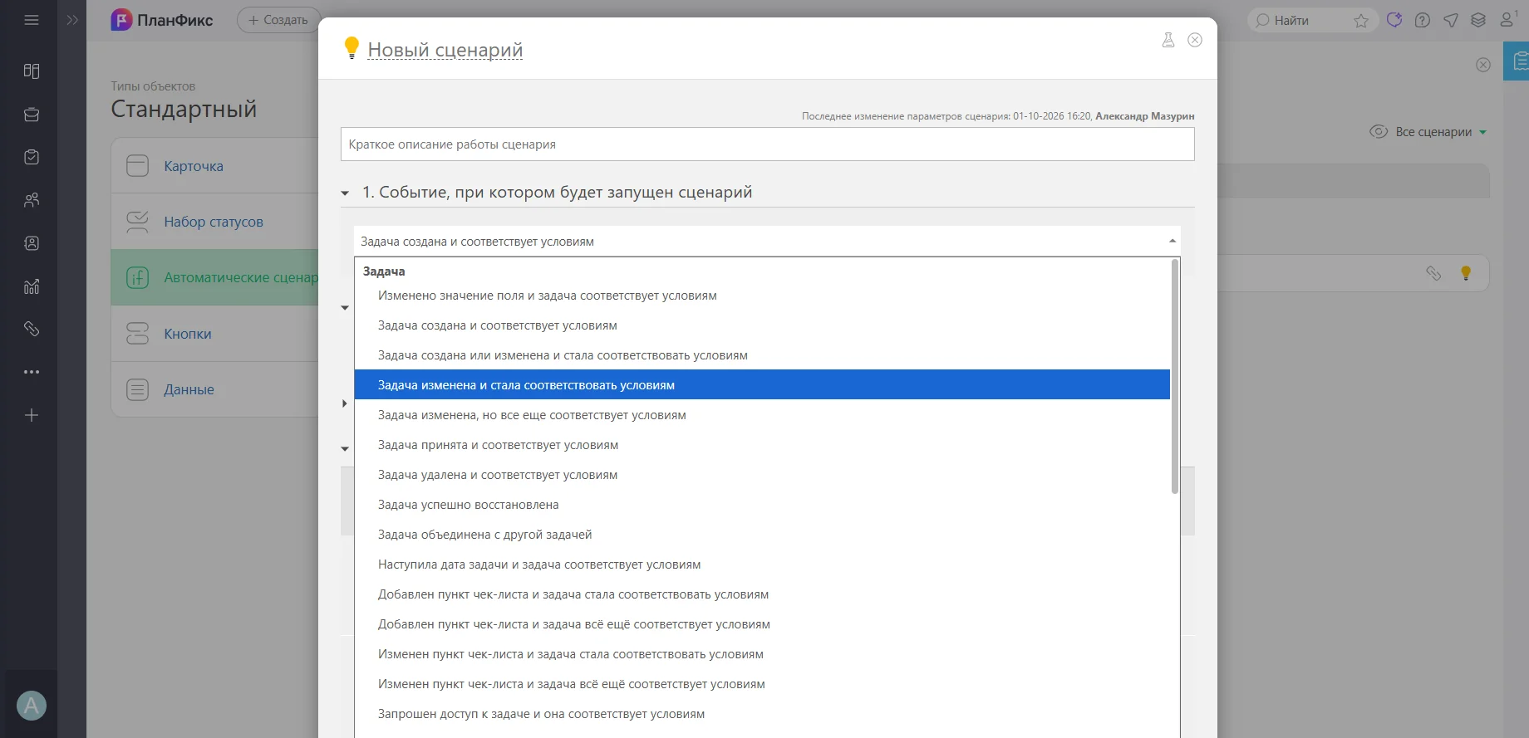Choose Задача успешно восстановлена option
The width and height of the screenshot is (1529, 738).
[762, 505]
